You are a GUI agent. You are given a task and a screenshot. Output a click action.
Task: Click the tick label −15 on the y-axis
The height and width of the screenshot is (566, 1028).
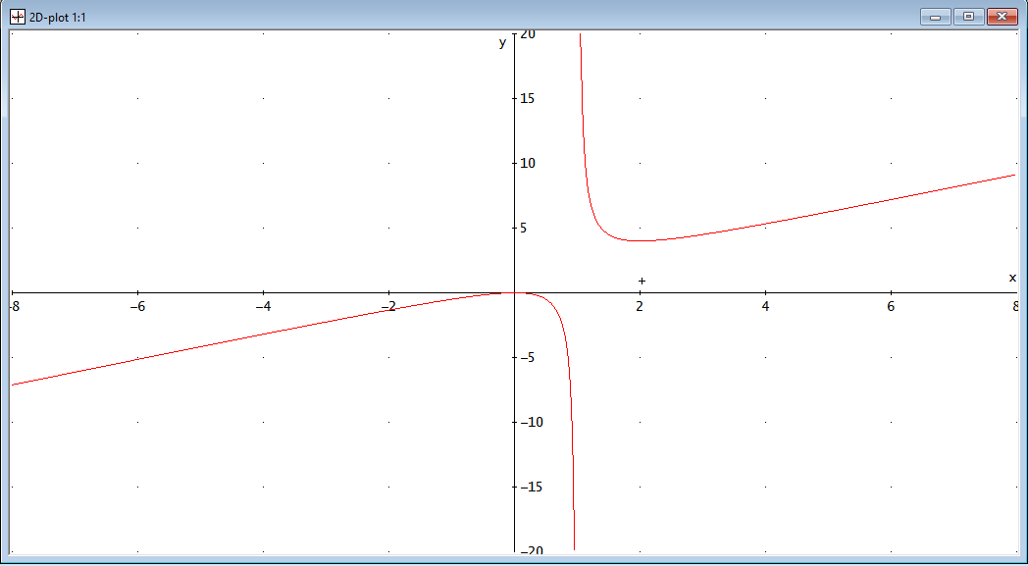point(531,487)
